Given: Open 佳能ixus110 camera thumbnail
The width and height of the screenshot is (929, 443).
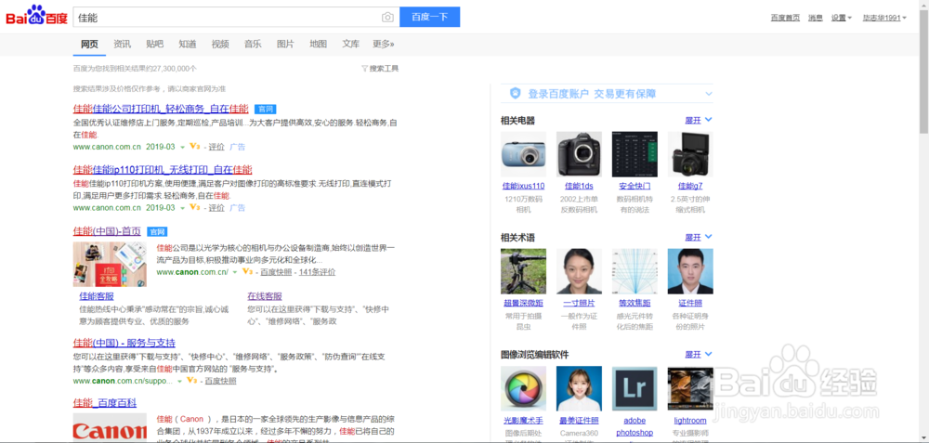Looking at the screenshot, I should 523,154.
